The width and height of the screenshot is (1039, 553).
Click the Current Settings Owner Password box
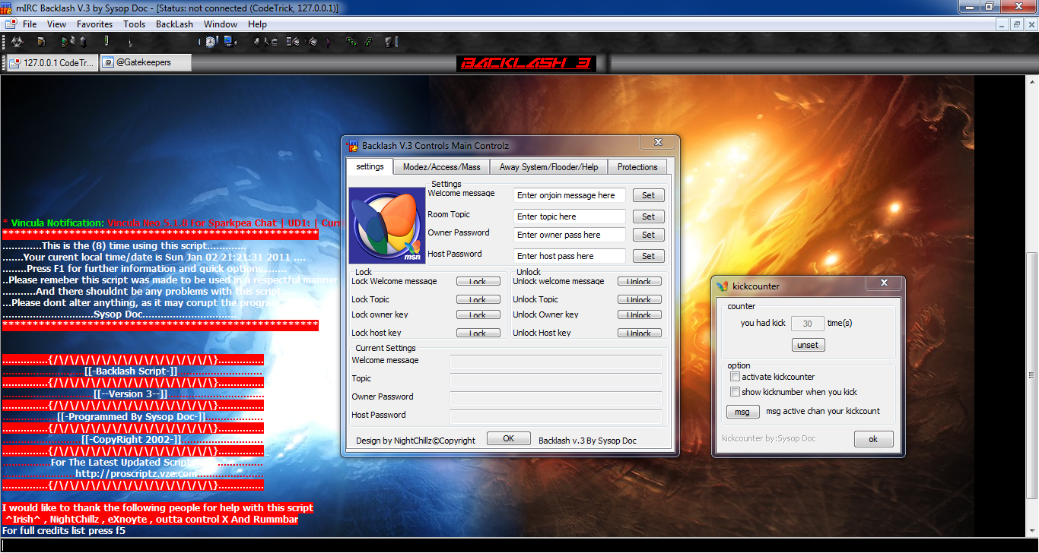click(x=556, y=399)
